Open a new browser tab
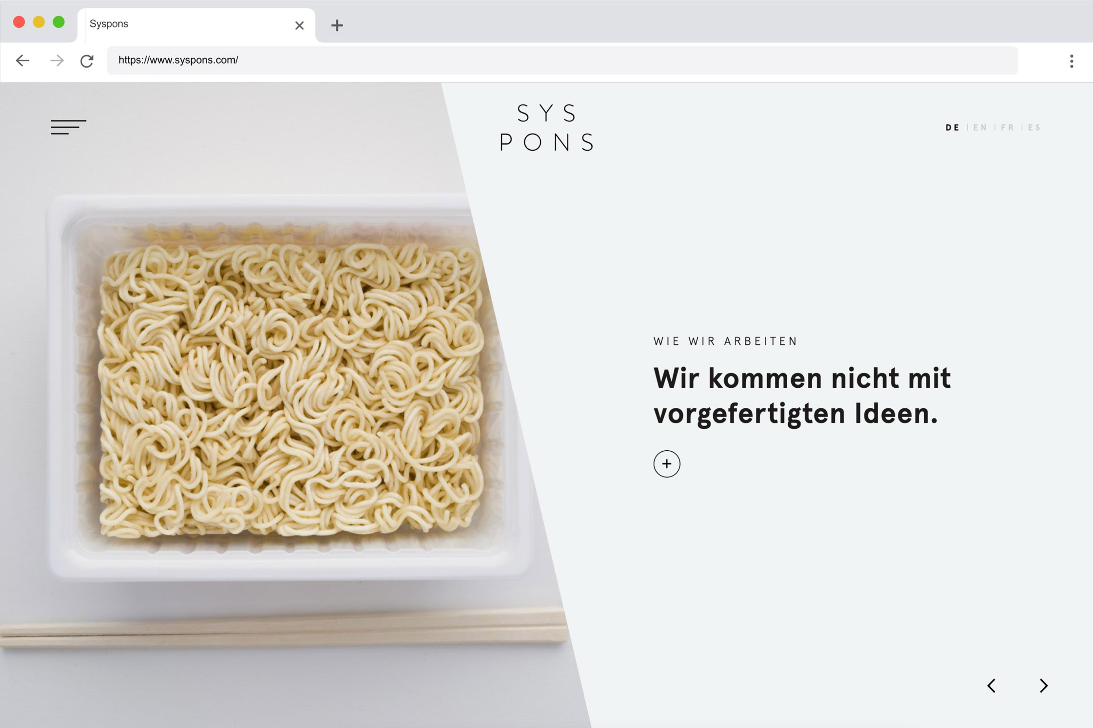1093x728 pixels. [337, 25]
